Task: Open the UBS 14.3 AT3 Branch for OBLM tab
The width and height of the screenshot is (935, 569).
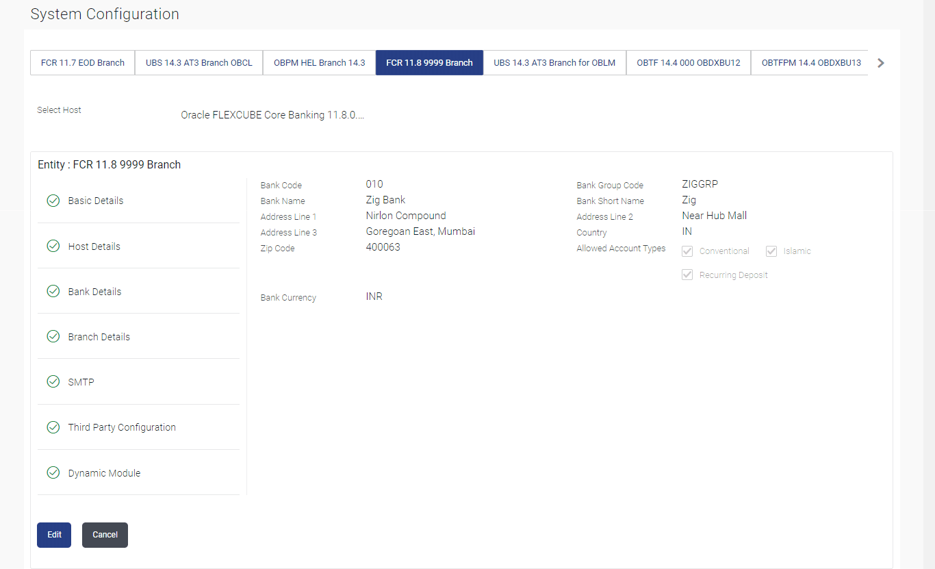Action: [554, 62]
